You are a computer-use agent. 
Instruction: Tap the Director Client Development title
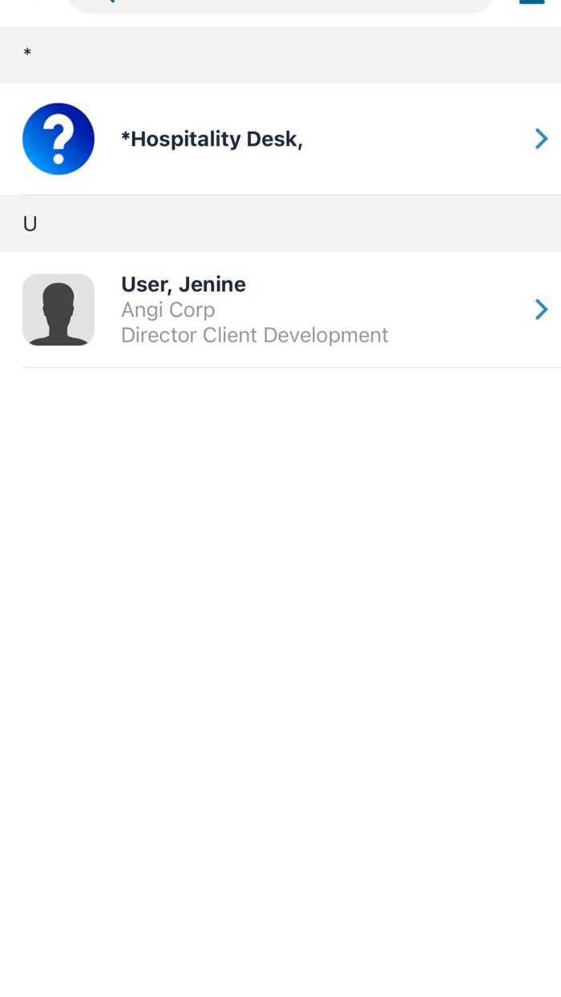click(255, 335)
